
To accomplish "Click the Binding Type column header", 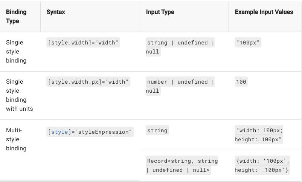I will [16, 17].
